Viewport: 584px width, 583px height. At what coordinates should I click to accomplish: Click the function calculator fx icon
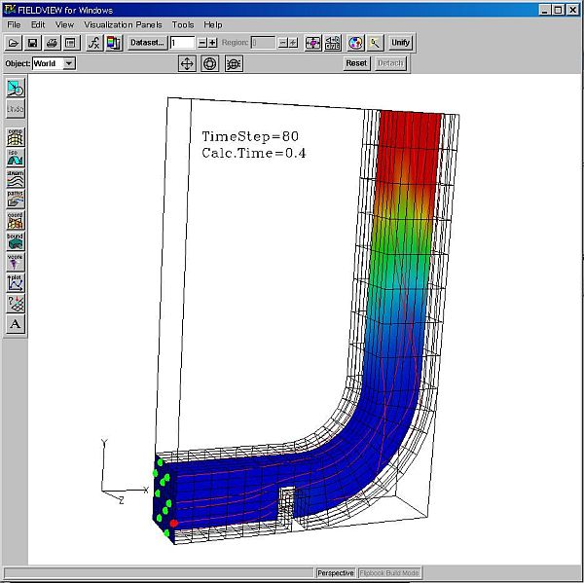(x=94, y=43)
